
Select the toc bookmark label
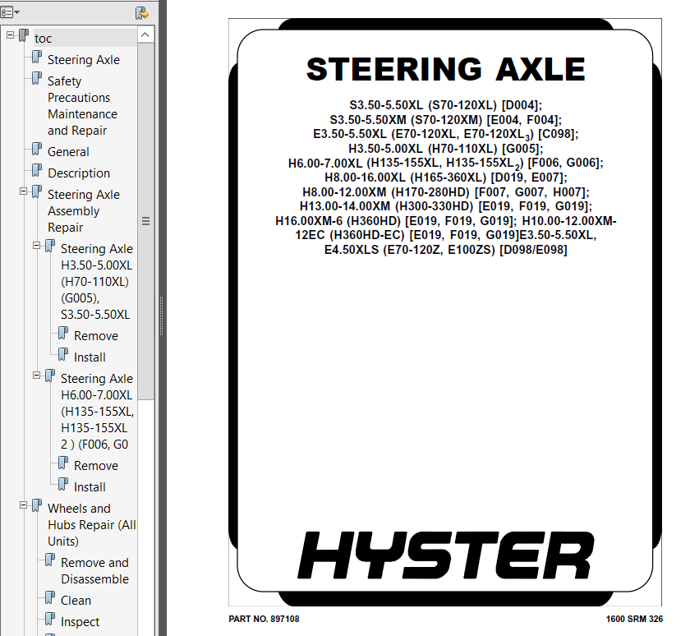pyautogui.click(x=43, y=39)
